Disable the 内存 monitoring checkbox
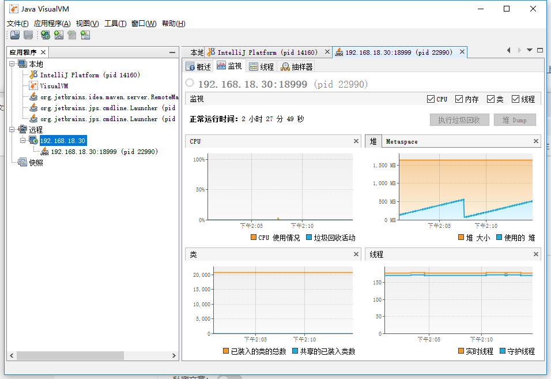551x379 pixels. (x=460, y=98)
